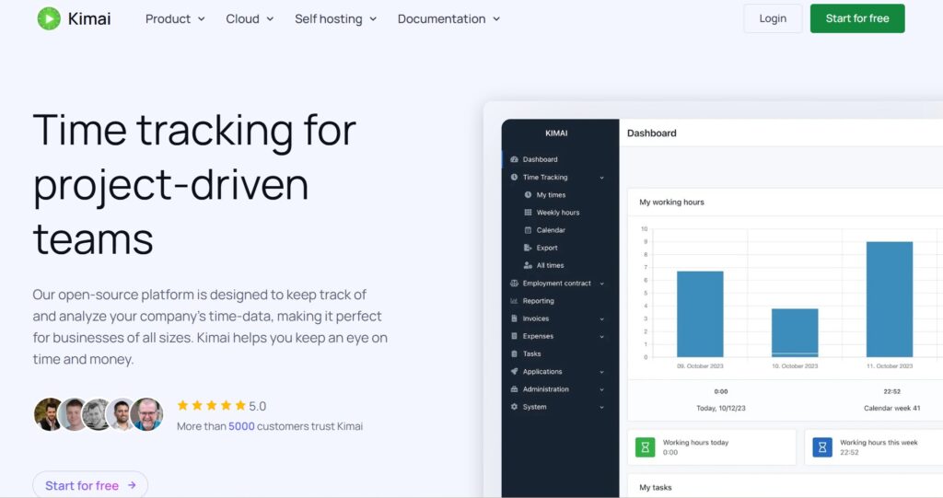Expand System chevron in sidebar
This screenshot has width=943, height=498.
(x=602, y=407)
